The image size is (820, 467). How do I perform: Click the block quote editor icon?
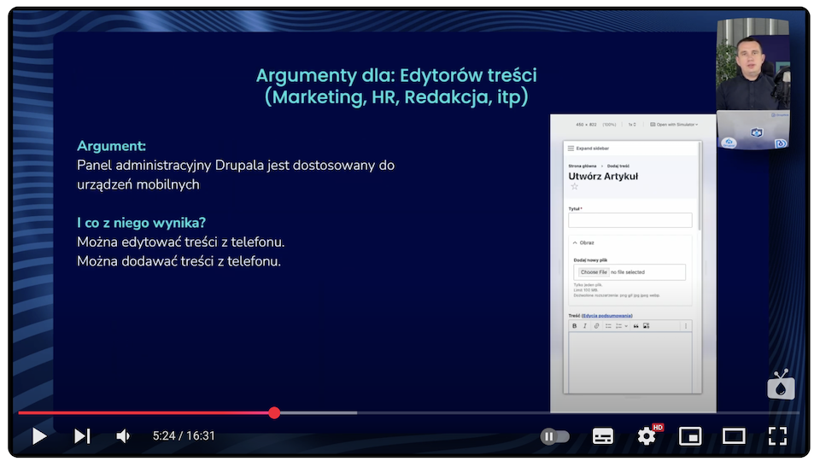(635, 326)
